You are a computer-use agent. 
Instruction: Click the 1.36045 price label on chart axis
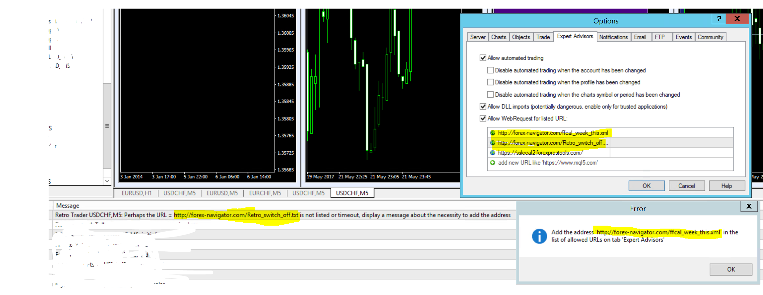(285, 16)
